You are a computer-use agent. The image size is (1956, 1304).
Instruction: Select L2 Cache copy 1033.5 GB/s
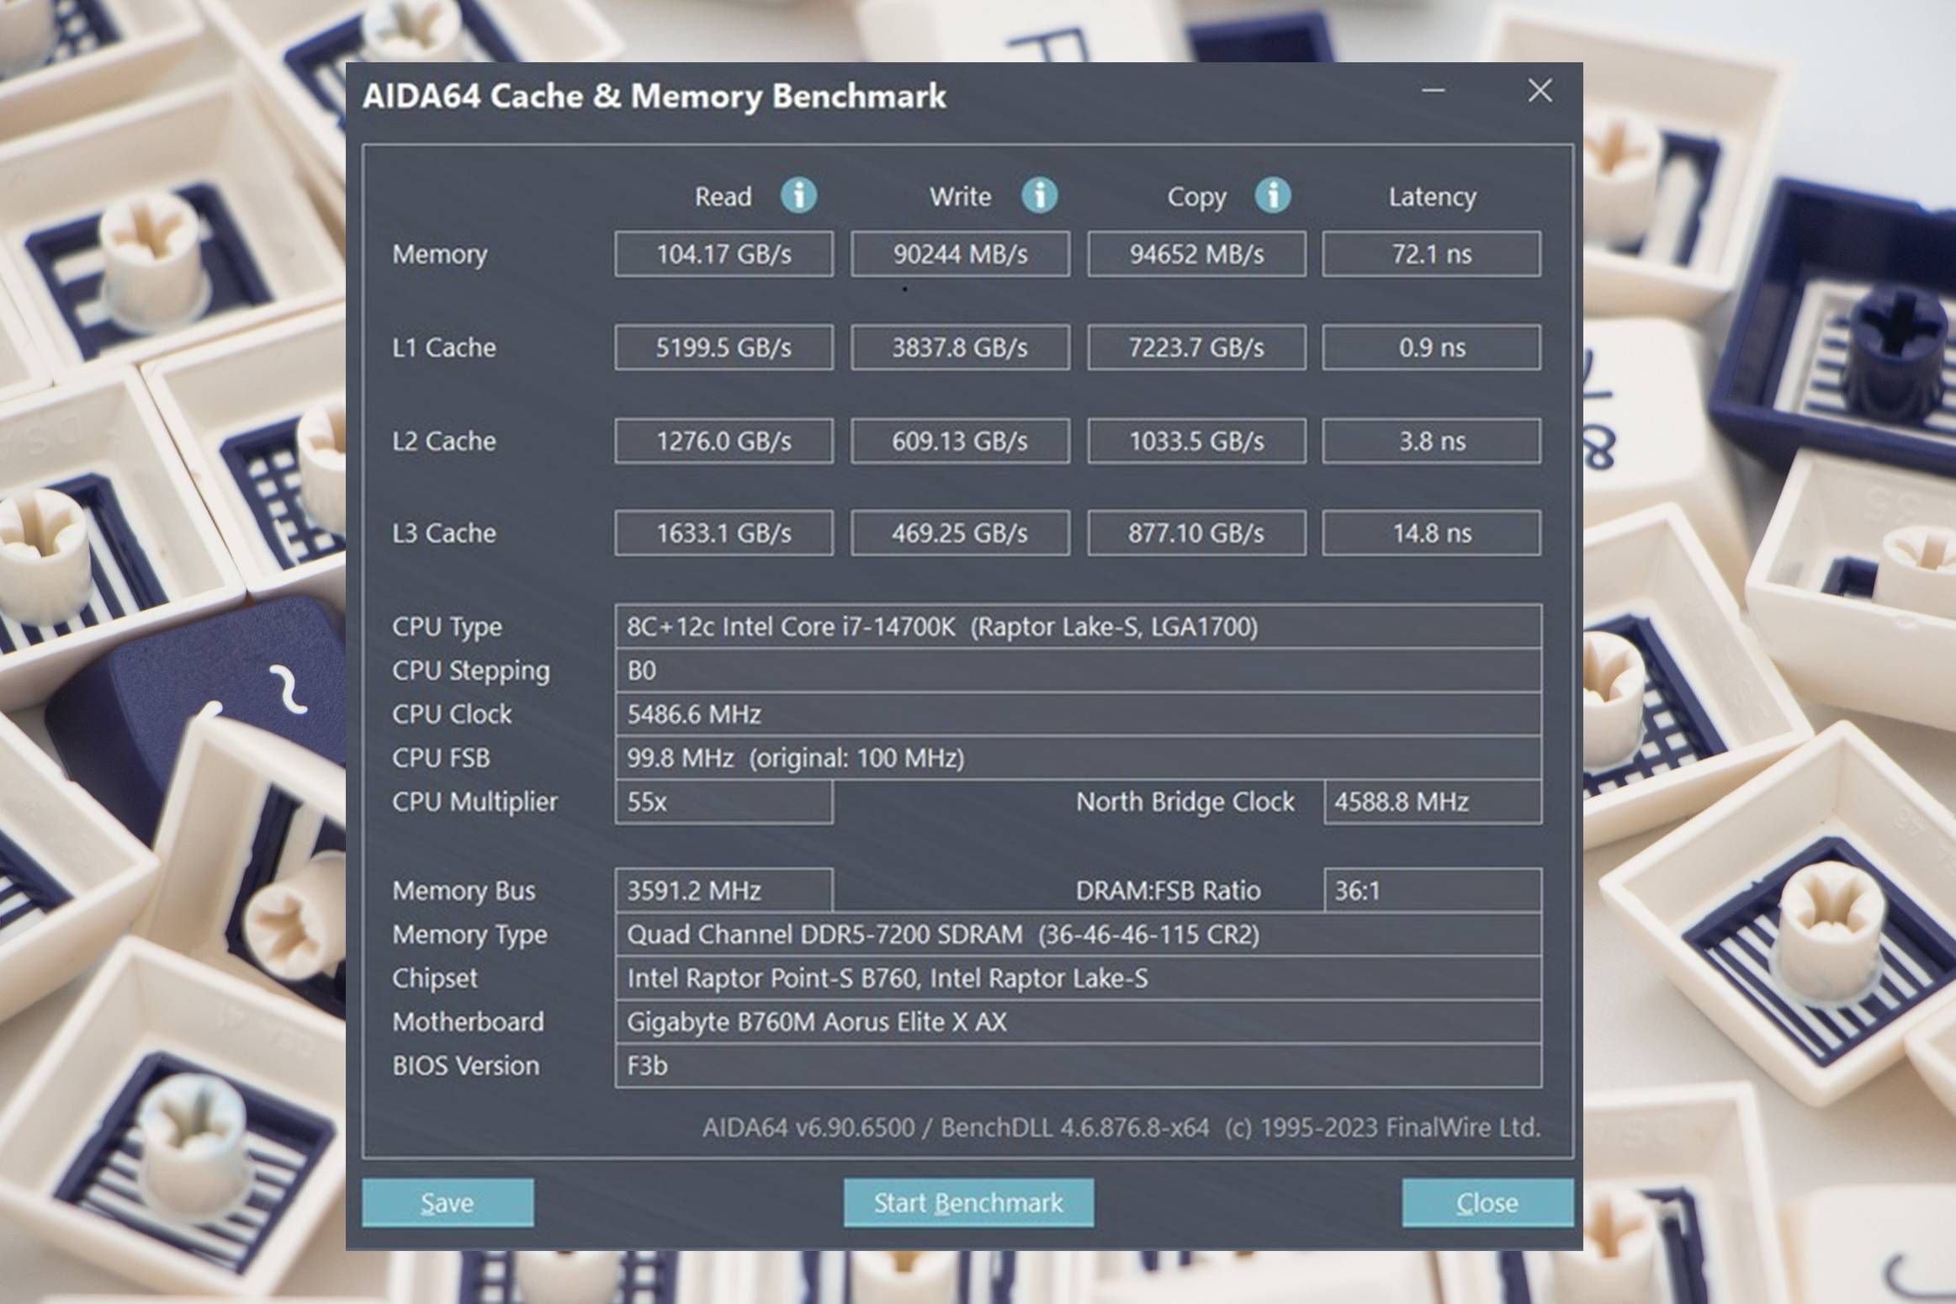1196,440
